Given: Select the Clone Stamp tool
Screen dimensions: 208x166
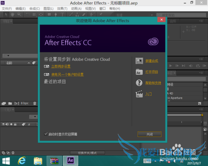Looking at the screenshot, I should tap(77, 15).
